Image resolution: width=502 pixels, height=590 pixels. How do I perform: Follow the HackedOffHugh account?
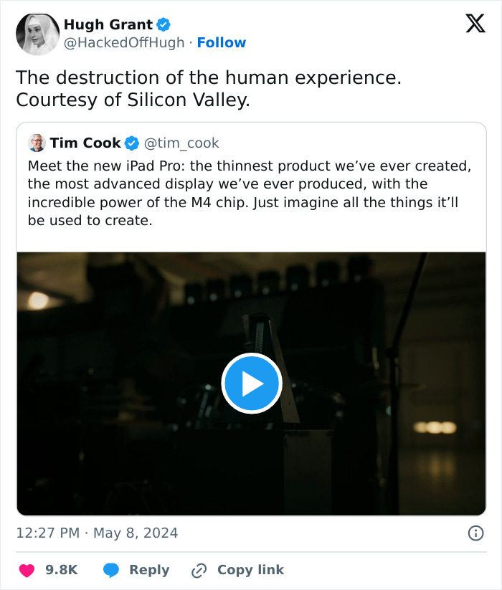click(222, 43)
